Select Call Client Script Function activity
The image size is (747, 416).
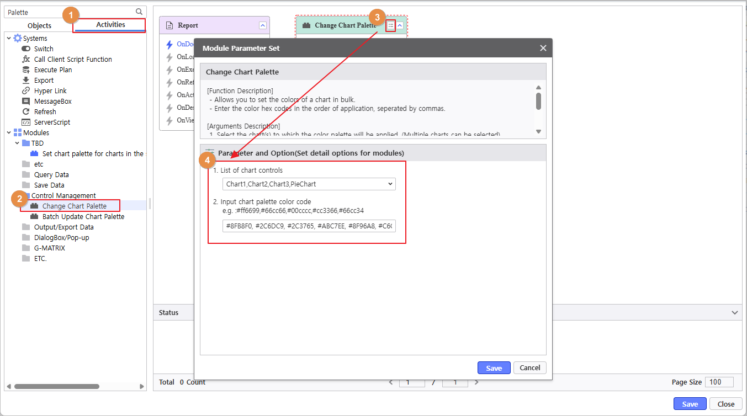72,60
